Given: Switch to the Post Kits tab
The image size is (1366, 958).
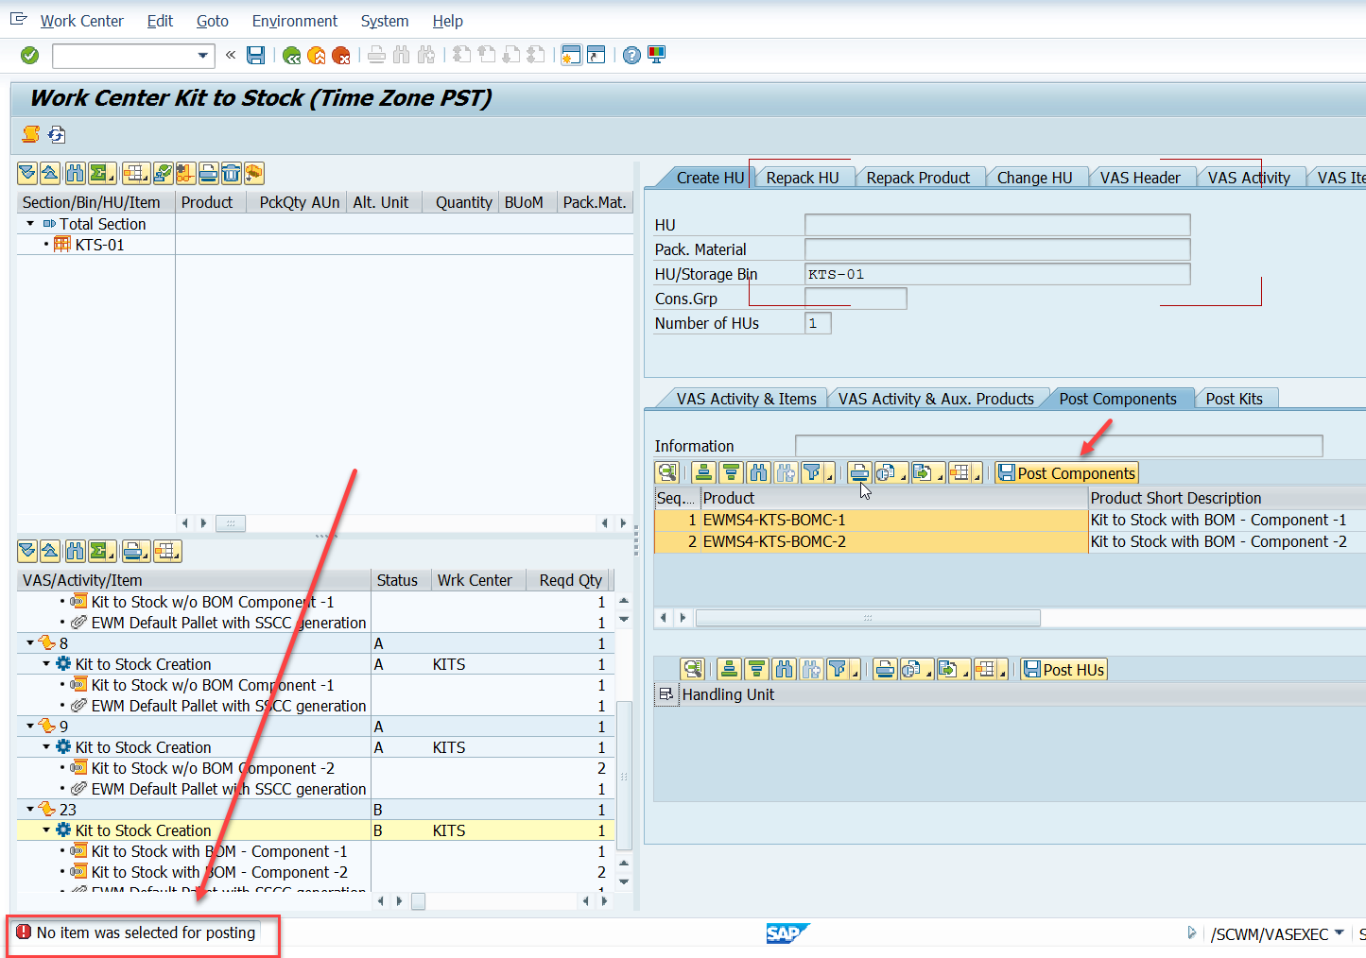Looking at the screenshot, I should coord(1235,399).
